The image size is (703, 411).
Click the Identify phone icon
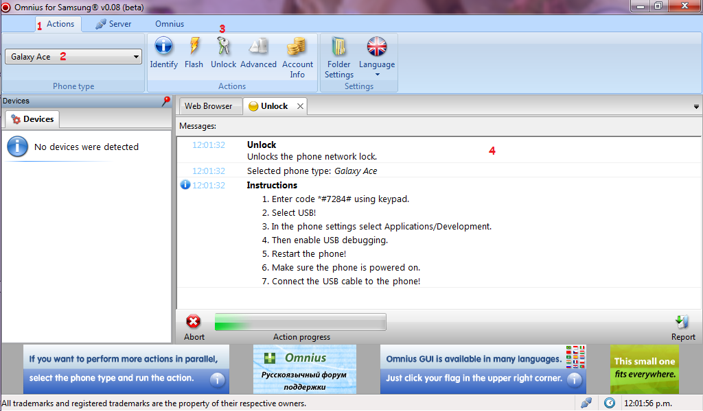[163, 53]
